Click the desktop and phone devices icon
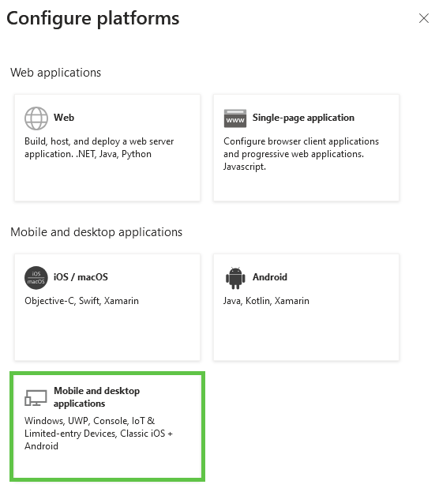The image size is (435, 492). point(36,397)
